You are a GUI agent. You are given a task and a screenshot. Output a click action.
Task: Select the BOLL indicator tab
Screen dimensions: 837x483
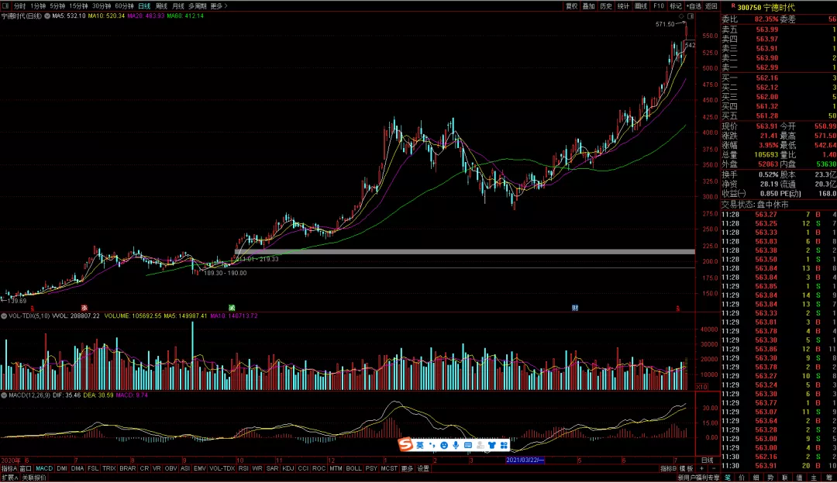pos(354,468)
